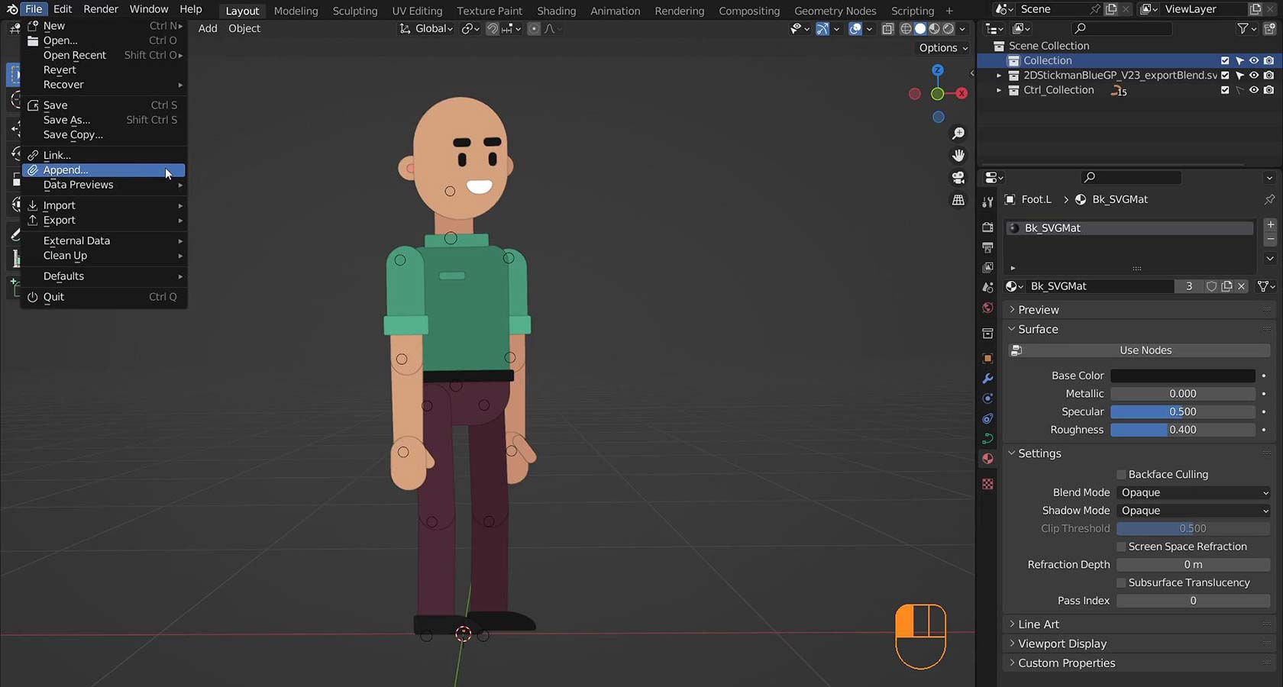Switch to orthographic view grid icon
This screenshot has width=1283, height=687.
click(x=958, y=200)
